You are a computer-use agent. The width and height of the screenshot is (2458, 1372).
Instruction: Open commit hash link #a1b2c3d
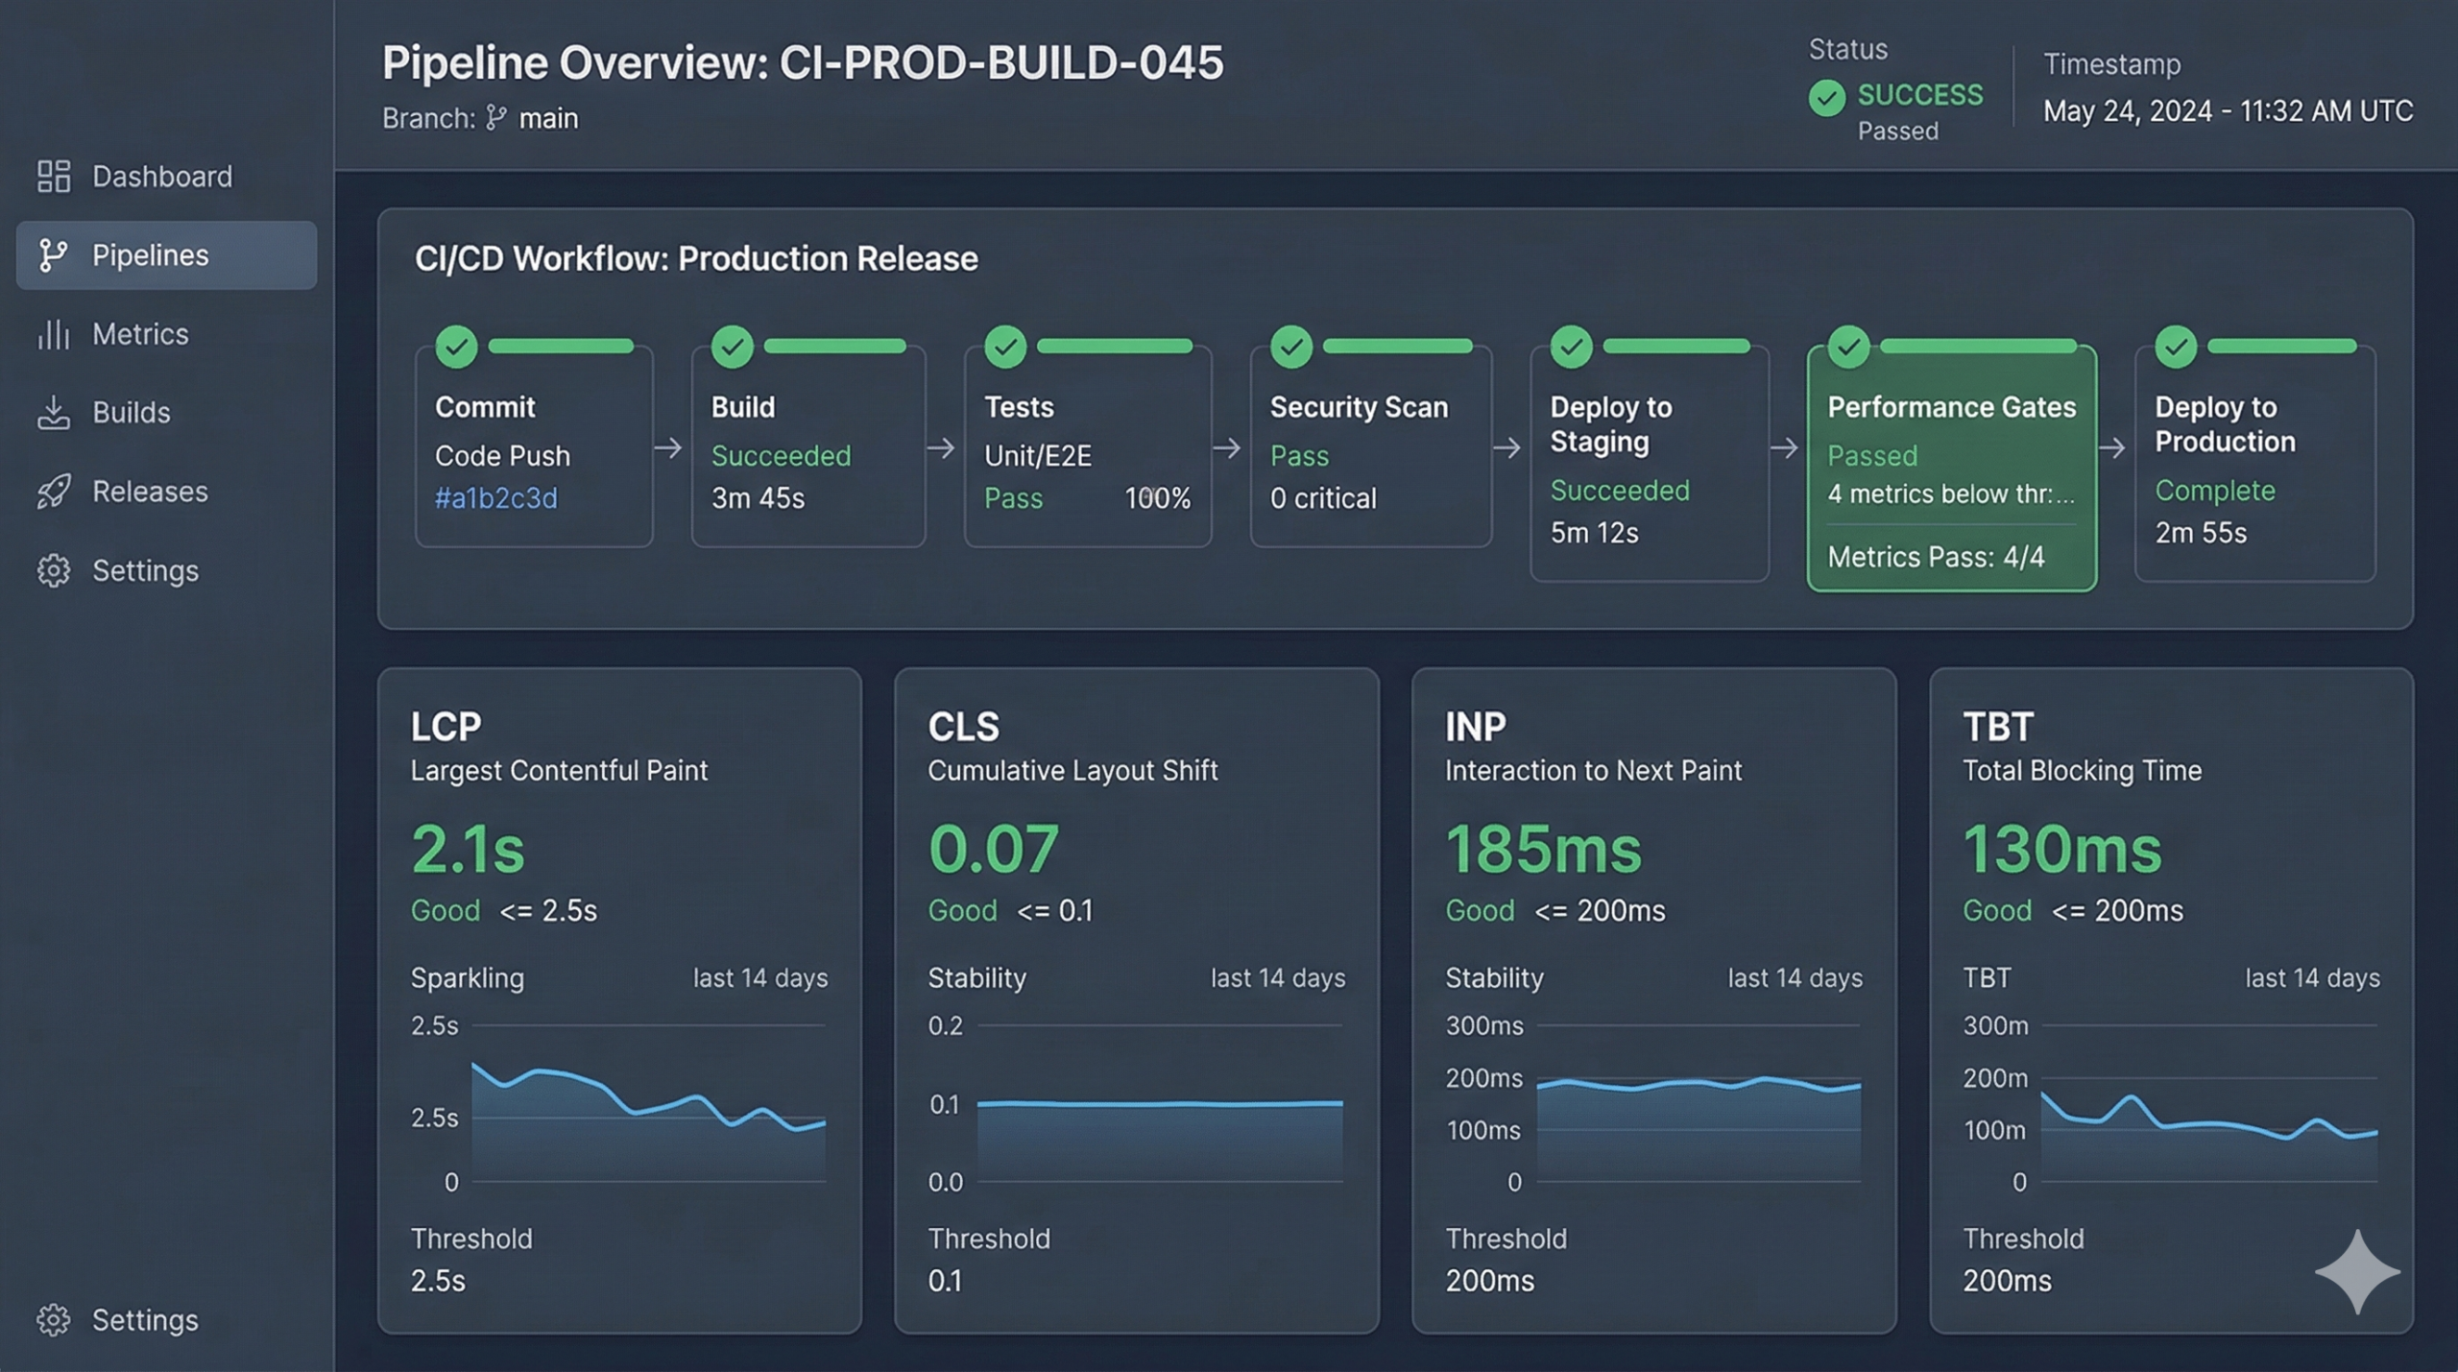[495, 498]
